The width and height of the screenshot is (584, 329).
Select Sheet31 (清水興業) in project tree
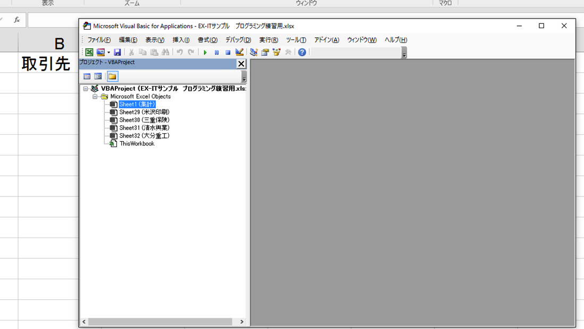pos(144,128)
